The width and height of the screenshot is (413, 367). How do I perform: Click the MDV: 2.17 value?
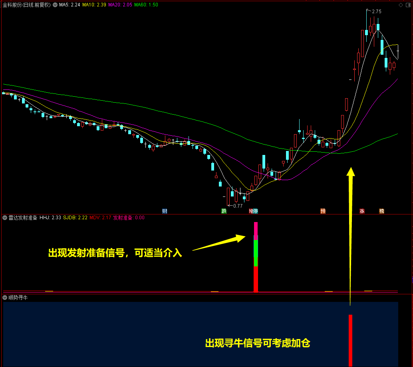(x=100, y=218)
